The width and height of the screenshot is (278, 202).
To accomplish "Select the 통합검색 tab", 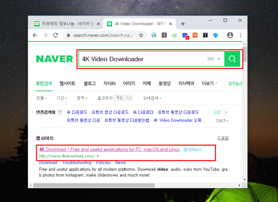I will point(44,83).
